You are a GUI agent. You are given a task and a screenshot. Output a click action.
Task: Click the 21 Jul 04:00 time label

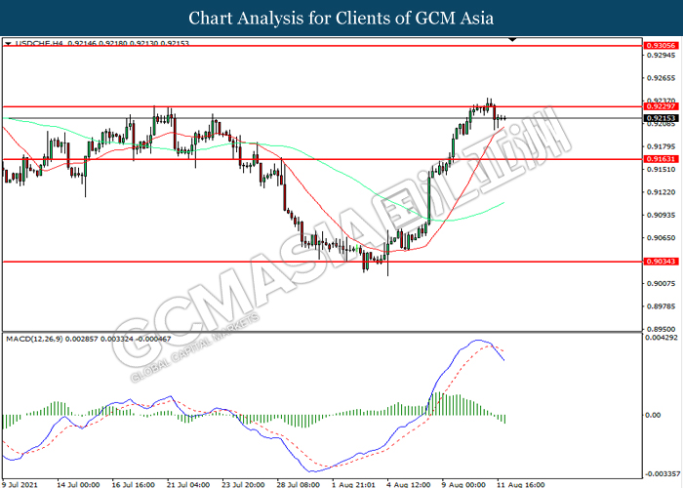coord(187,484)
